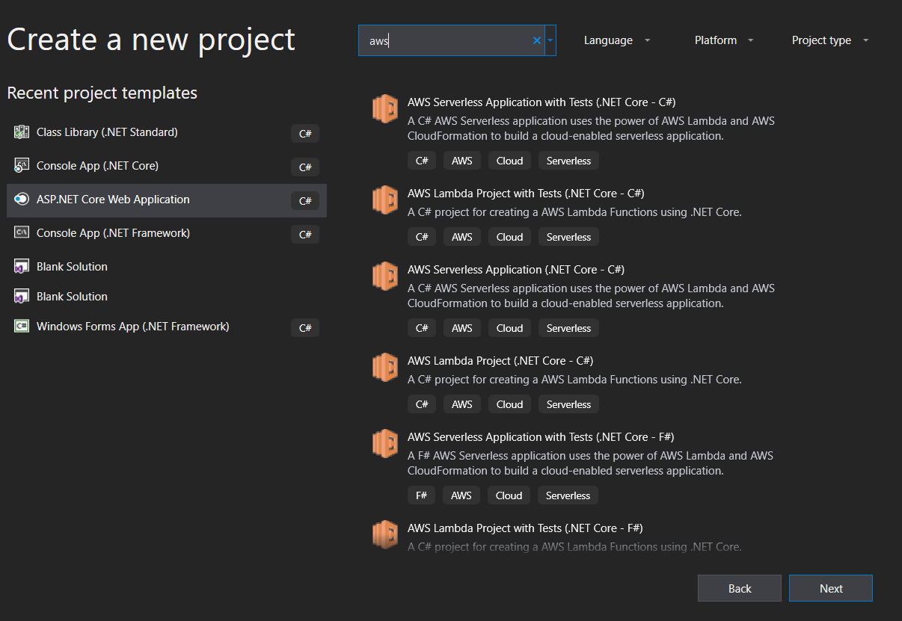Screen dimensions: 902x621
Task: Open the search history arrow next to search box
Action: click(550, 40)
